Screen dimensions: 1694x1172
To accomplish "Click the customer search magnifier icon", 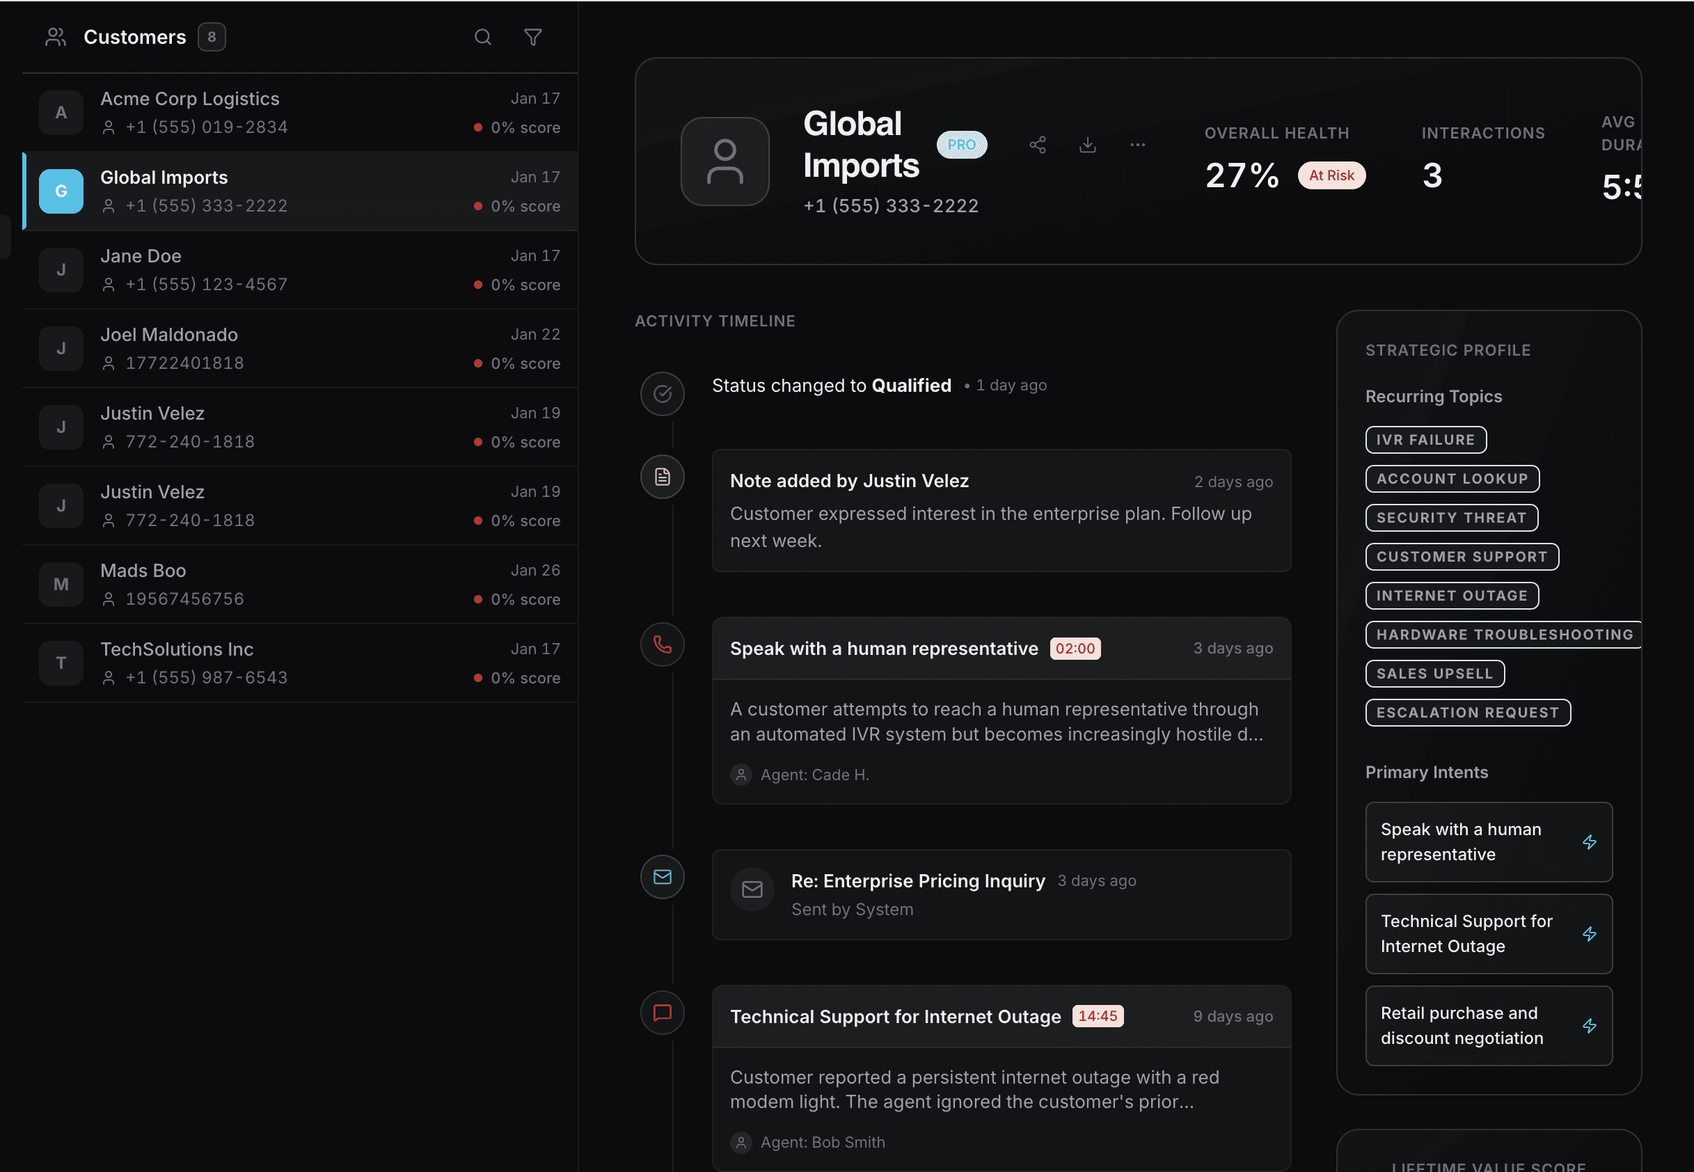I will click(482, 38).
